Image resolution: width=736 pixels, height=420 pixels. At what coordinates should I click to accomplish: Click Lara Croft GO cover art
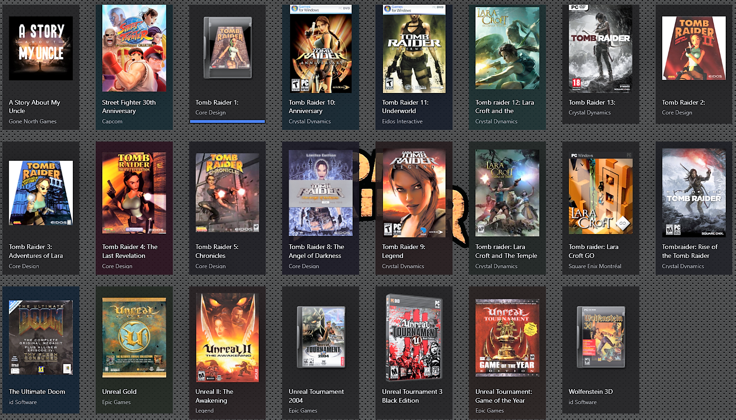click(601, 193)
